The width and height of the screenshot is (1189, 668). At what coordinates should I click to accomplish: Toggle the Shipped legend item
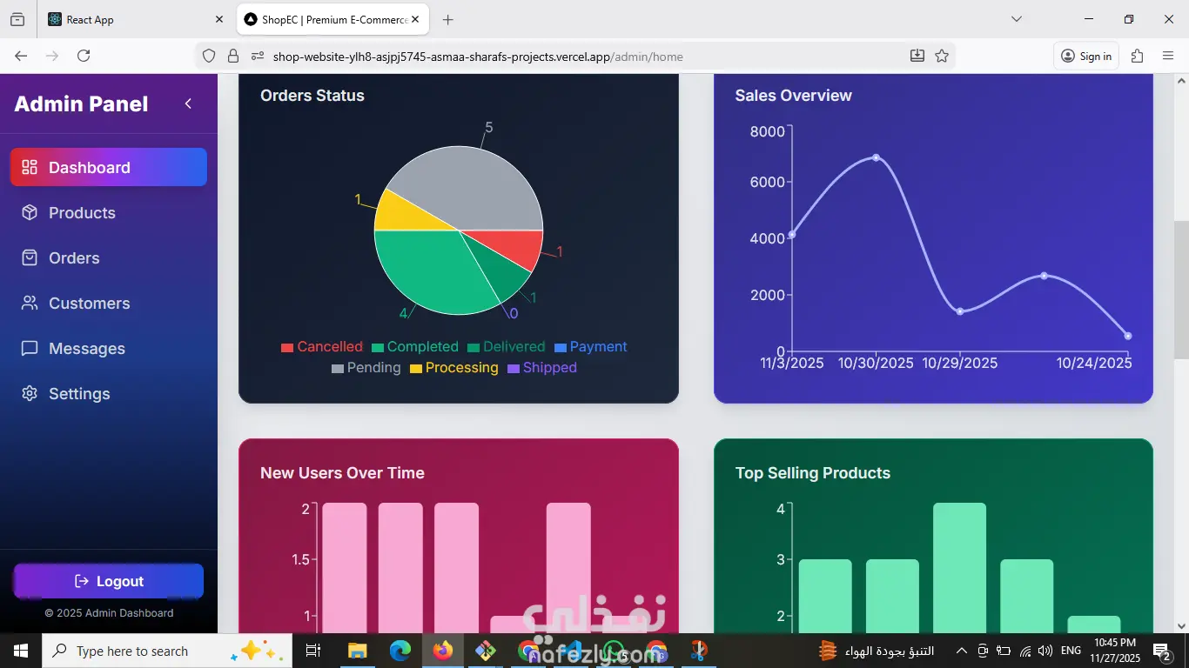tap(542, 368)
